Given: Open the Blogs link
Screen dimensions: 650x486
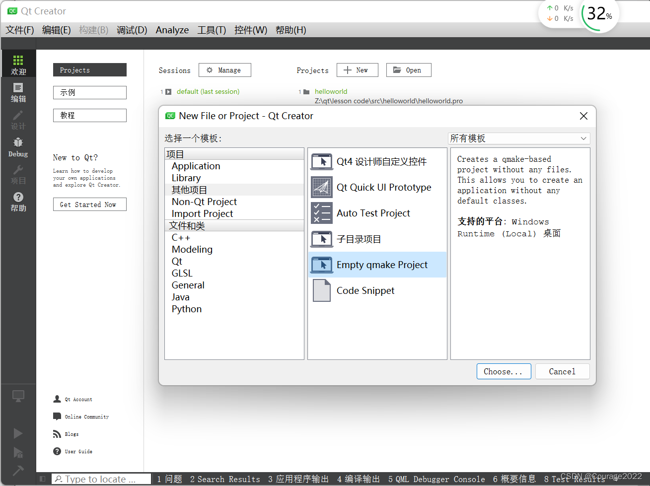Looking at the screenshot, I should tap(72, 434).
